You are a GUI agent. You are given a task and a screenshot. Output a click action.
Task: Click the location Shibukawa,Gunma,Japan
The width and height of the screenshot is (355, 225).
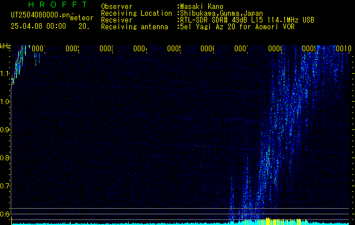(x=221, y=13)
